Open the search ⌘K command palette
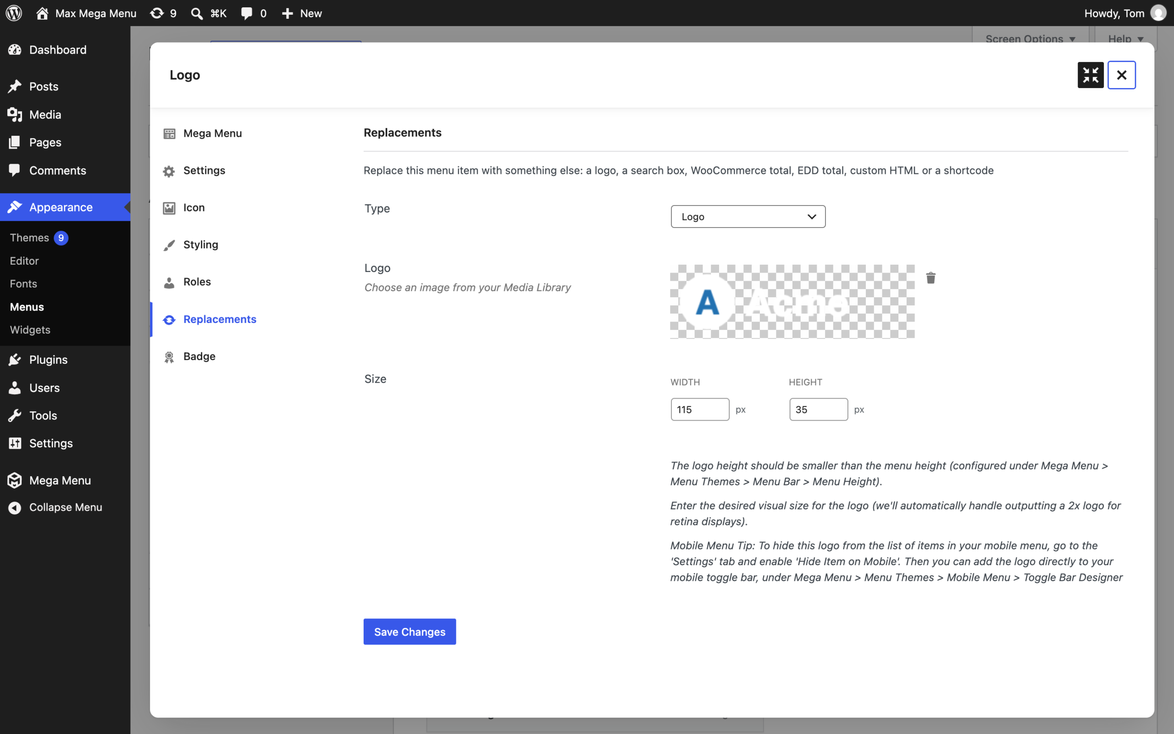This screenshot has width=1174, height=734. coord(209,13)
